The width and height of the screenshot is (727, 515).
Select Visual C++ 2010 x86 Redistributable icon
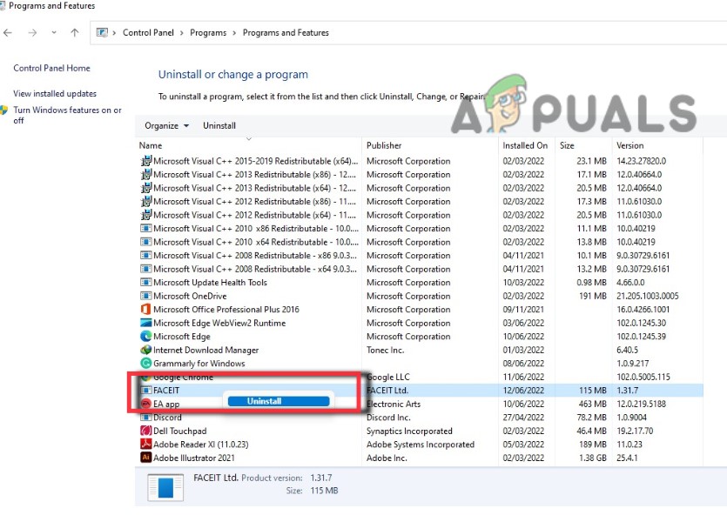[146, 228]
